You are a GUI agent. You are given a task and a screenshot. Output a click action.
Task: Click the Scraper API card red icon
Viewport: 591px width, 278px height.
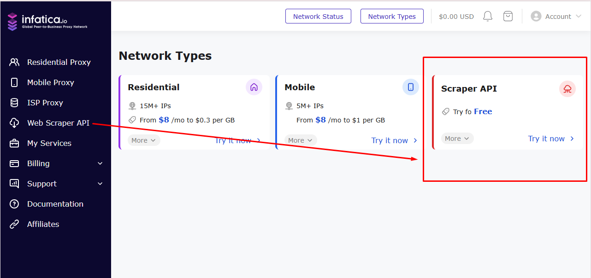click(x=567, y=89)
